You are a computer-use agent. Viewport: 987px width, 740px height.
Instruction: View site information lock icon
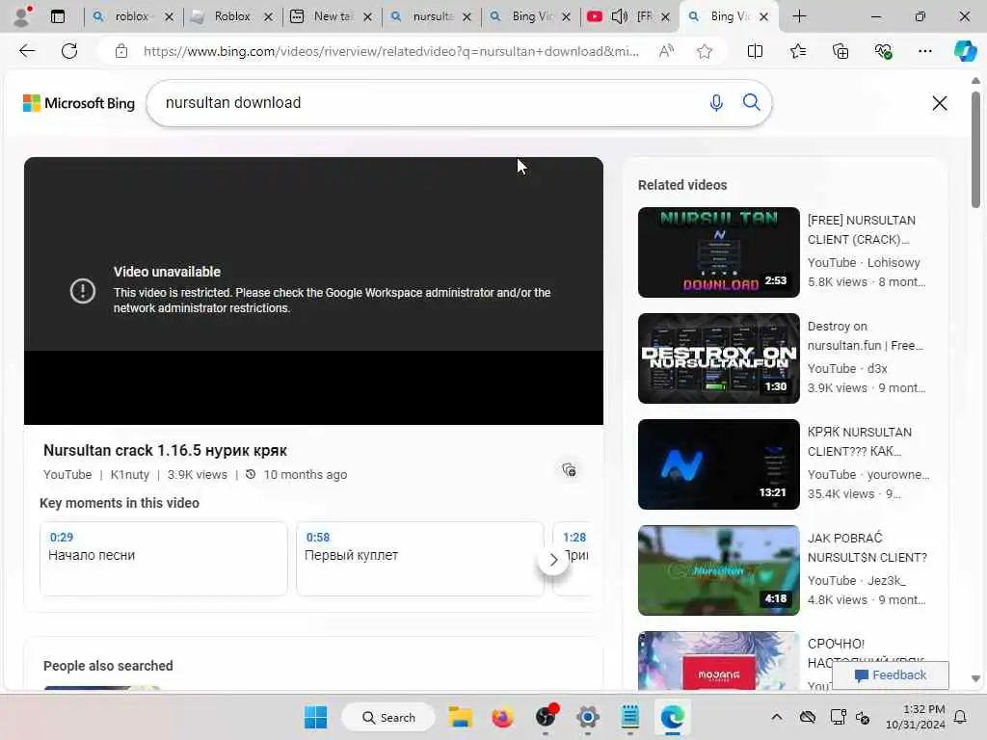coord(121,51)
